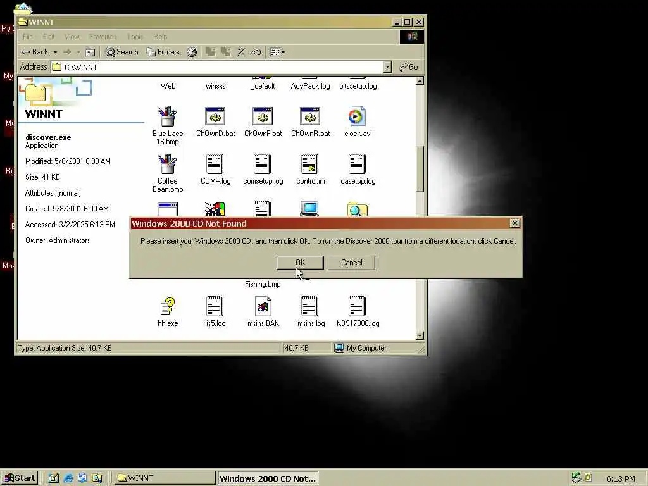Select the Blue Lace 16.bmp file icon
Screen dimensions: 648x486
click(x=167, y=116)
